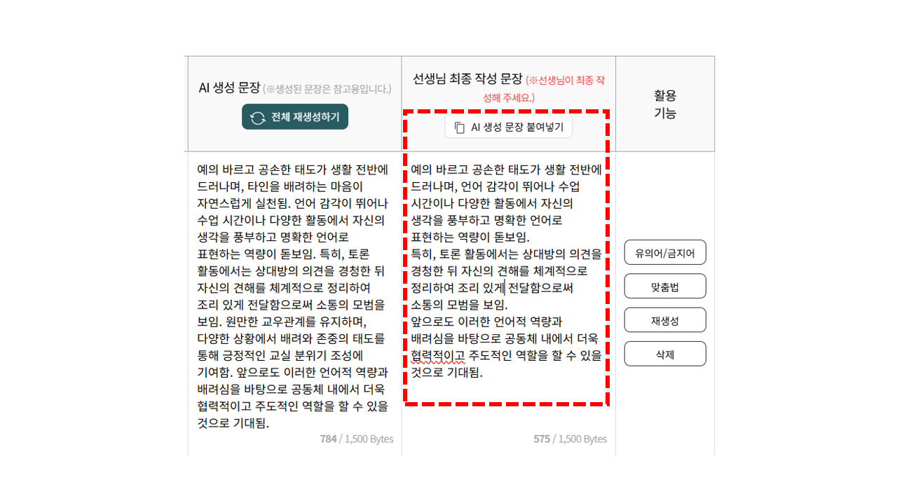Click the 활용 기능 column header
Viewport: 902px width, 503px height.
[x=664, y=104]
